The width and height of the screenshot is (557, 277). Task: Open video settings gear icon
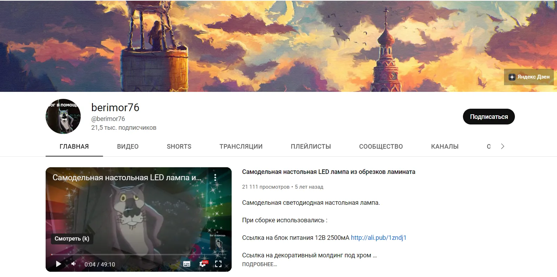pyautogui.click(x=203, y=264)
